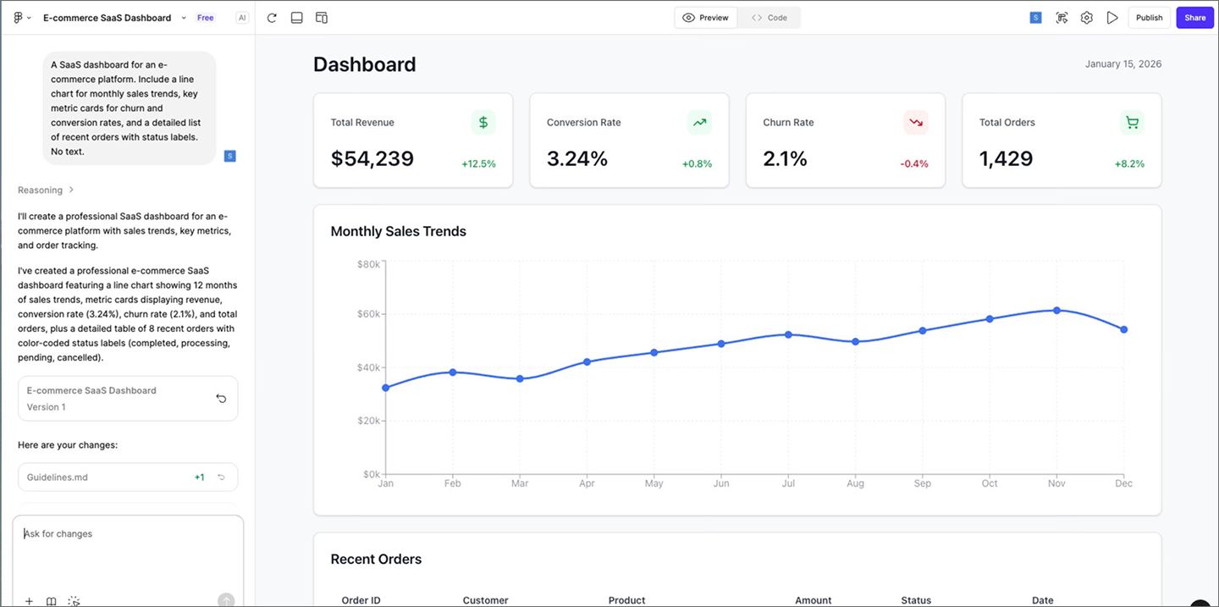
Task: Open the project name dropdown chevron
Action: coord(183,17)
